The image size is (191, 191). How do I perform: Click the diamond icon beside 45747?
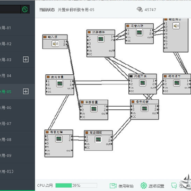(140, 10)
